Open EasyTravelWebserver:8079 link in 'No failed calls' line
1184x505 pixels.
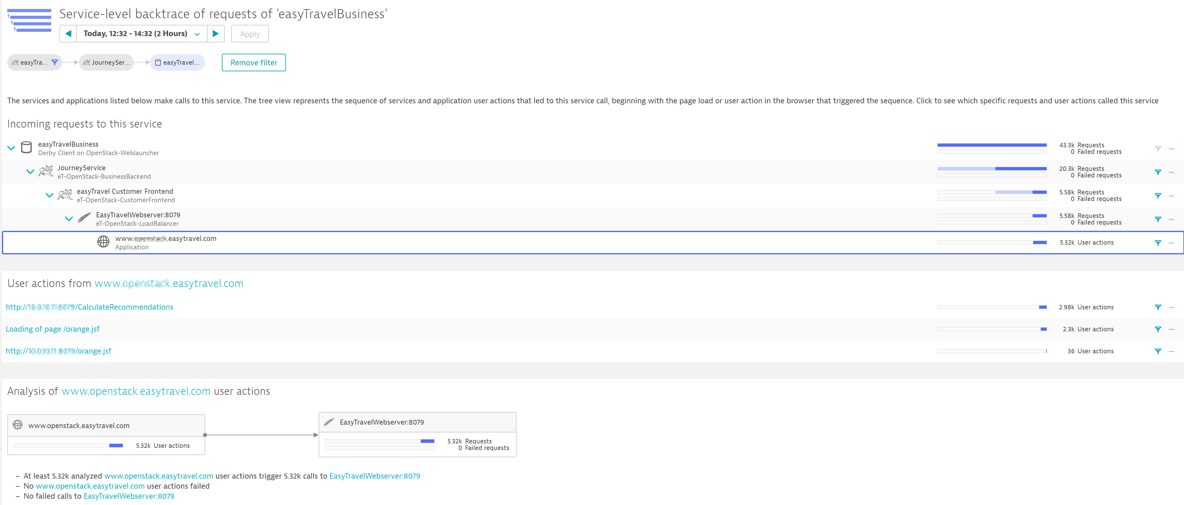click(x=129, y=496)
